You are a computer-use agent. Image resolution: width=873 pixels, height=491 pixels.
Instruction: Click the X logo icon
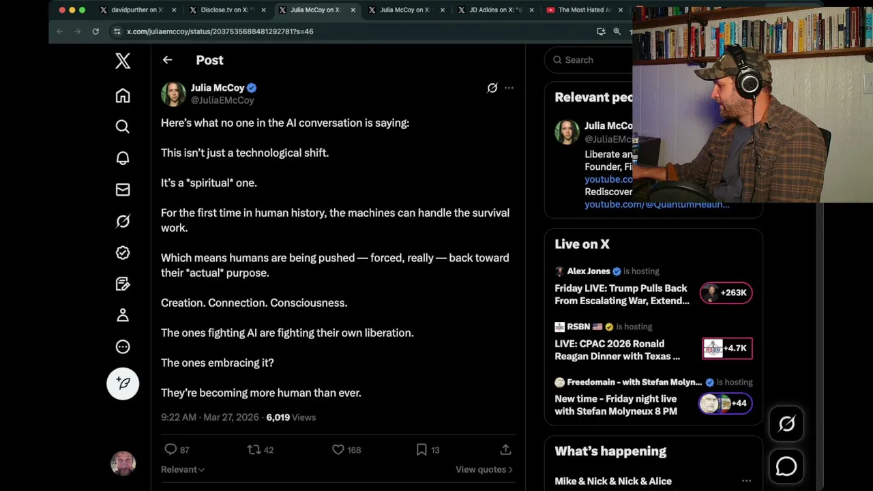(x=123, y=61)
